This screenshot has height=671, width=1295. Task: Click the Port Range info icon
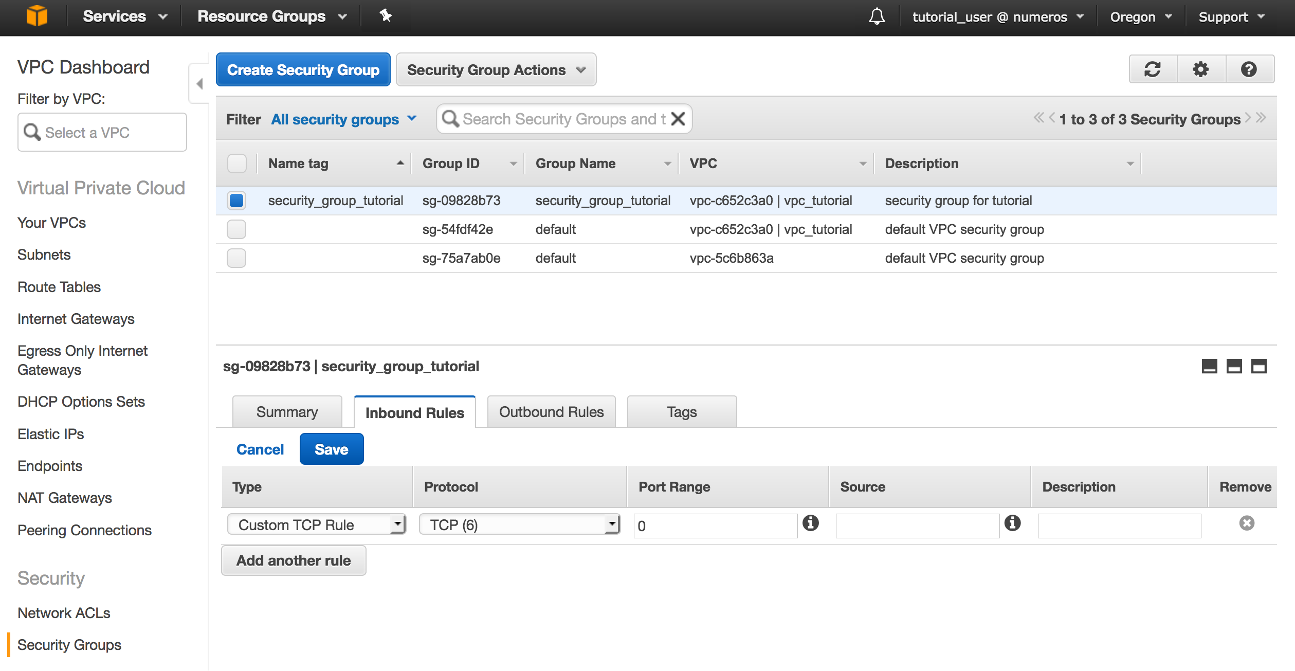pyautogui.click(x=811, y=523)
